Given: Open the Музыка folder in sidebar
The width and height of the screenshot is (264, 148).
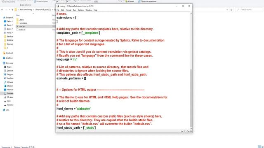Looking at the screenshot, I should (x=8, y=82).
